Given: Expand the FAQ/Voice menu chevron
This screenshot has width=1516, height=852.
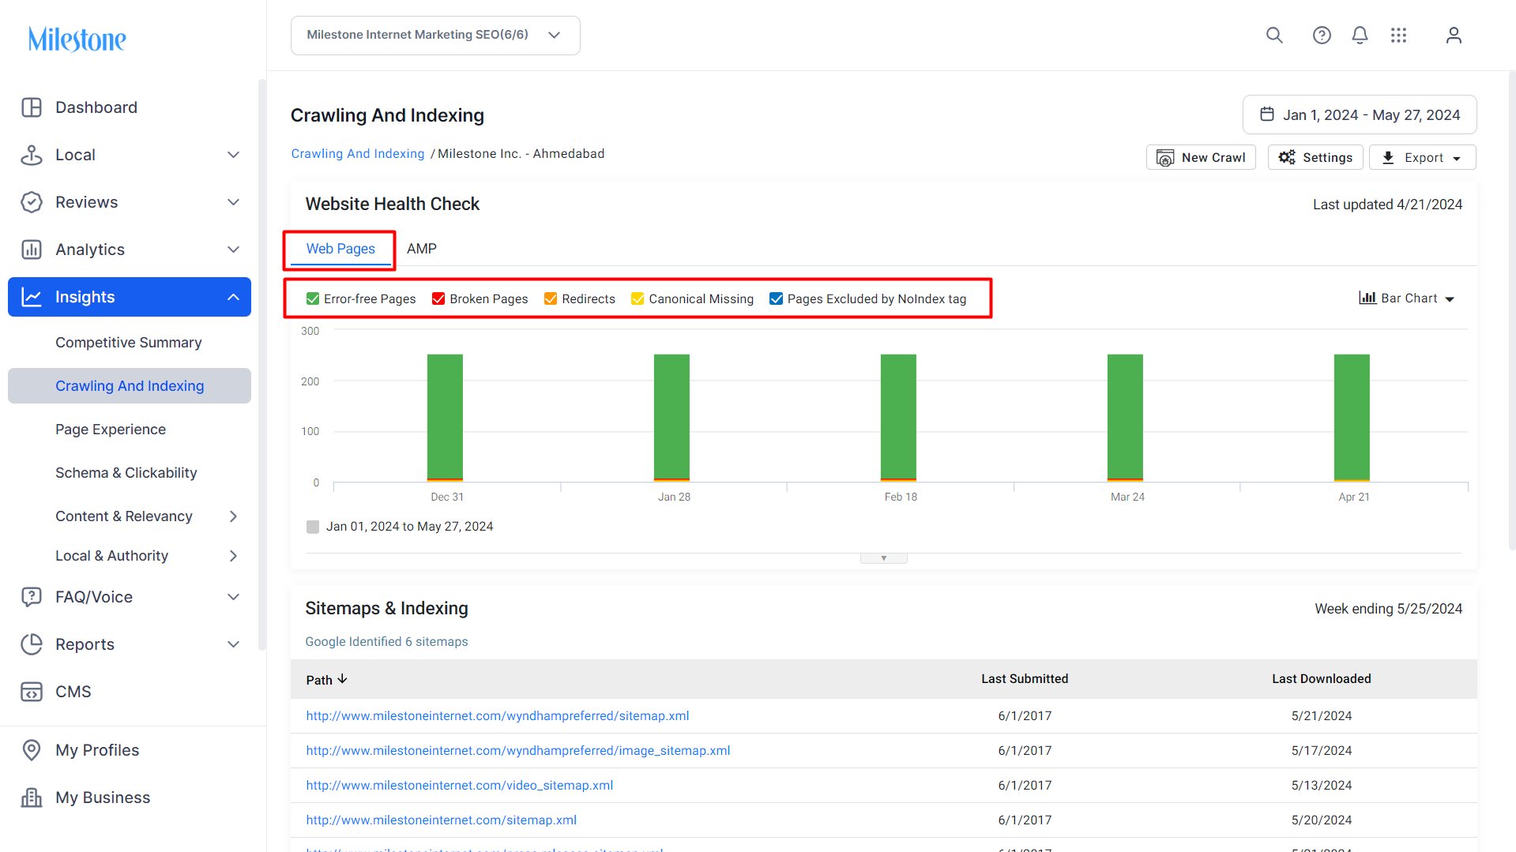Looking at the screenshot, I should coord(234,597).
